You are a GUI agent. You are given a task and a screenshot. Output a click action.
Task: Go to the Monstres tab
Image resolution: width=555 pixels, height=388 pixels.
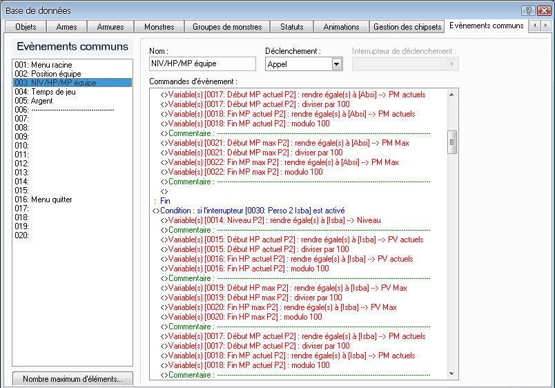[x=159, y=27]
